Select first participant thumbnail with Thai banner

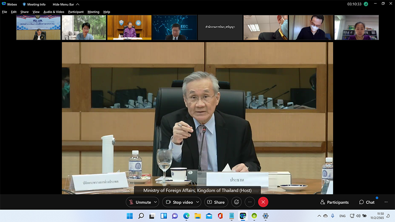[x=38, y=27]
